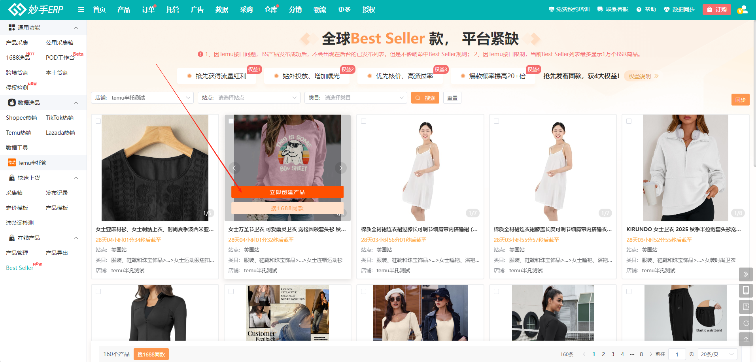Go to previous page arrow in pagination

pyautogui.click(x=584, y=354)
